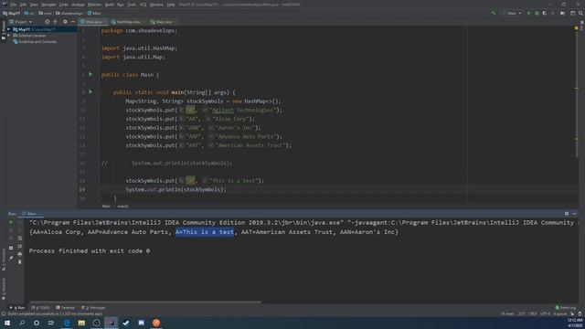Expand the MapTT project node
585x329 pixels.
click(9, 29)
